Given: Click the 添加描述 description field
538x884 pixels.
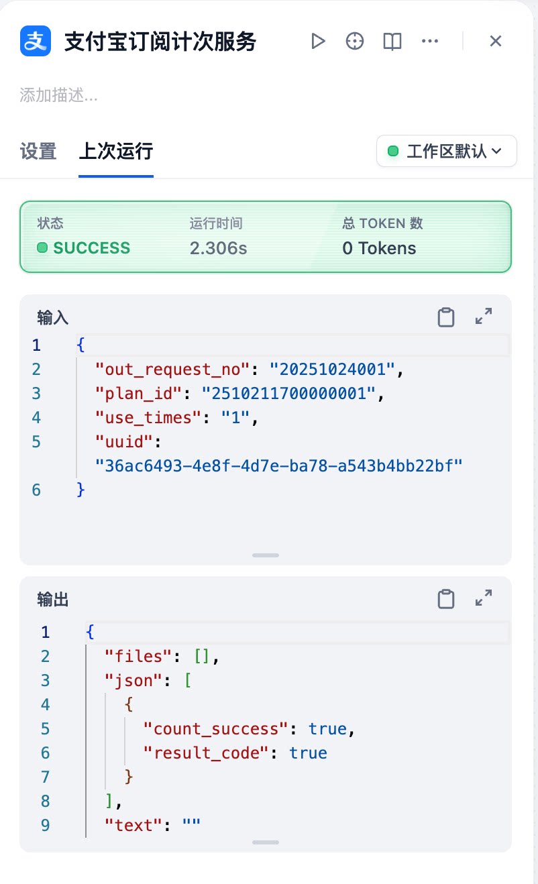Looking at the screenshot, I should [x=59, y=95].
